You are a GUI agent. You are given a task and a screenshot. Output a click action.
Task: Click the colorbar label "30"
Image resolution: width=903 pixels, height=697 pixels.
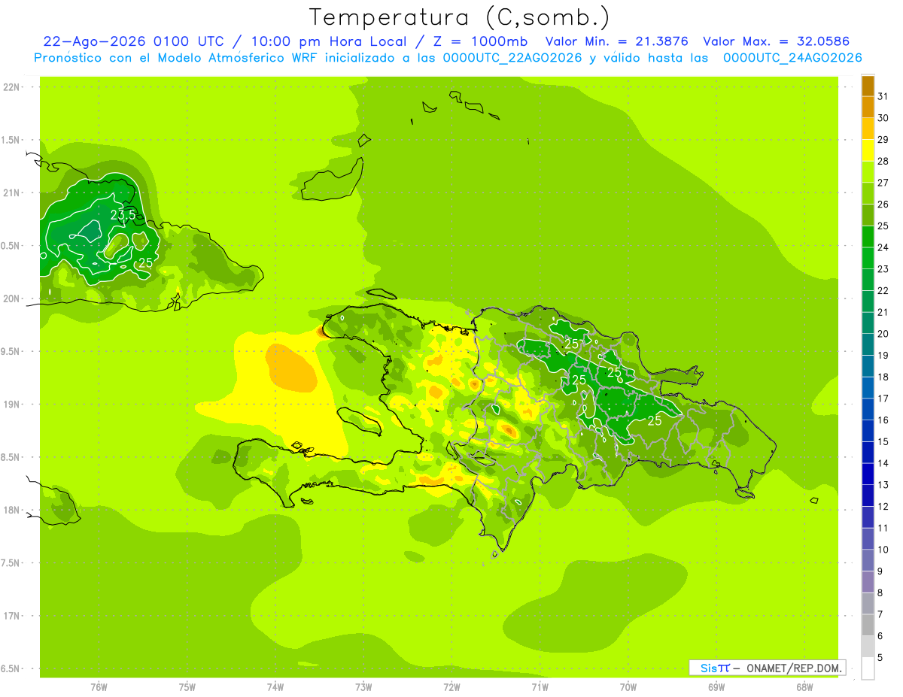[883, 118]
